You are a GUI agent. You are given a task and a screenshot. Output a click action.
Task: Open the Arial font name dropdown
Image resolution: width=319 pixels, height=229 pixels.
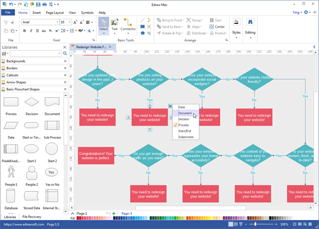point(57,22)
